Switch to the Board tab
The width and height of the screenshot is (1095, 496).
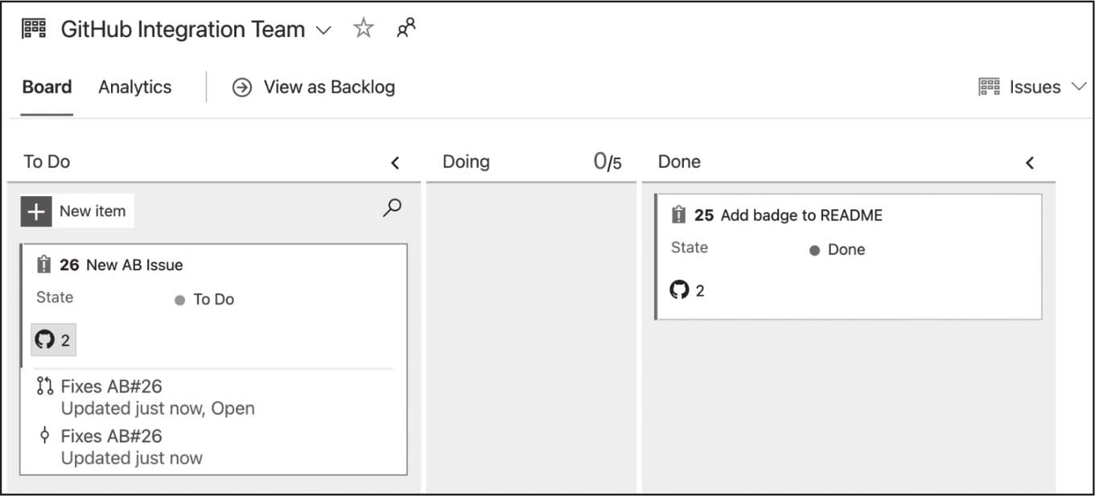(x=47, y=87)
